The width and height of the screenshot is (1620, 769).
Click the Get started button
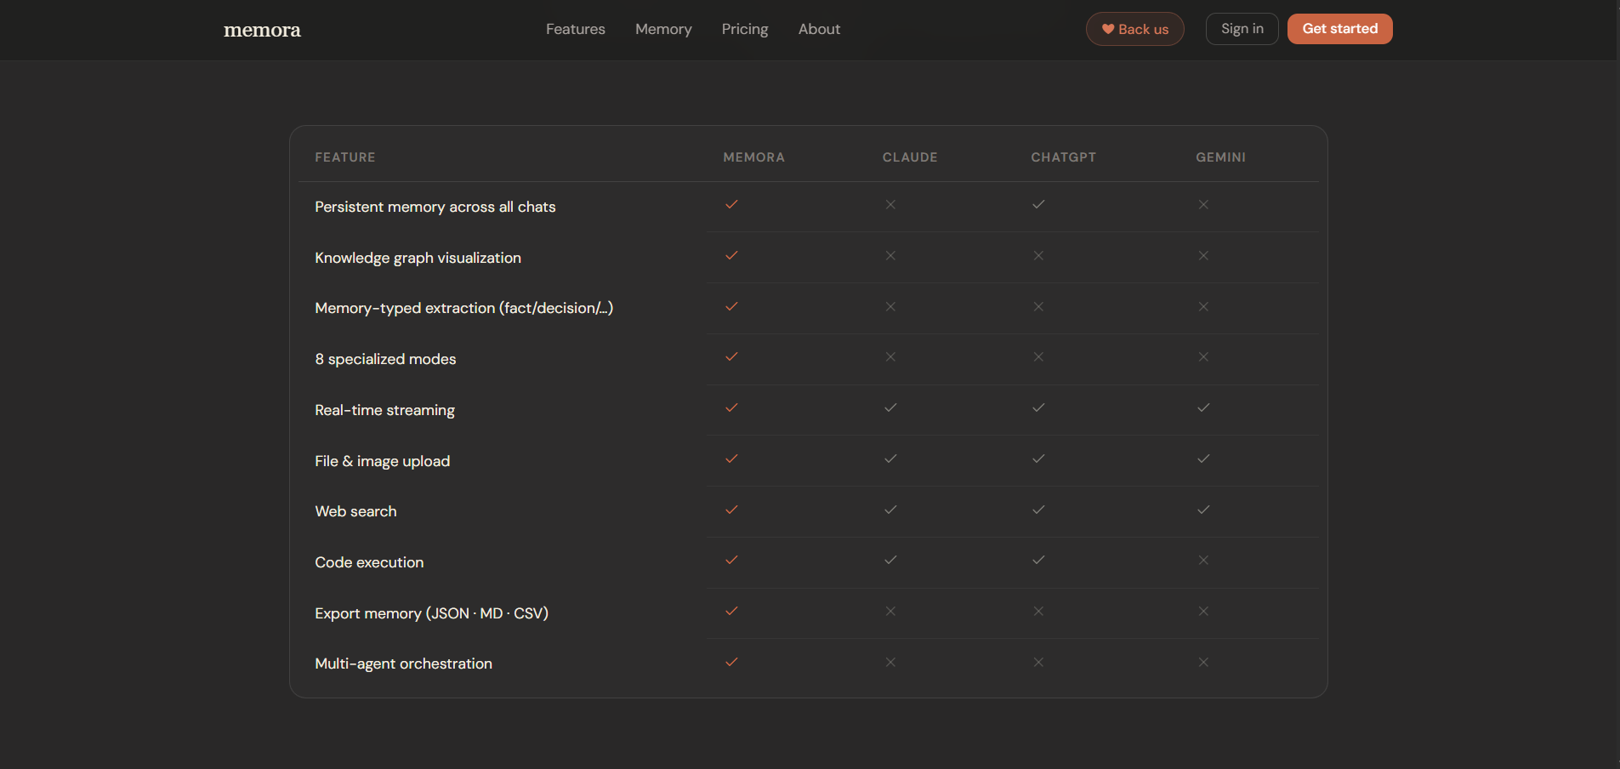click(1339, 29)
